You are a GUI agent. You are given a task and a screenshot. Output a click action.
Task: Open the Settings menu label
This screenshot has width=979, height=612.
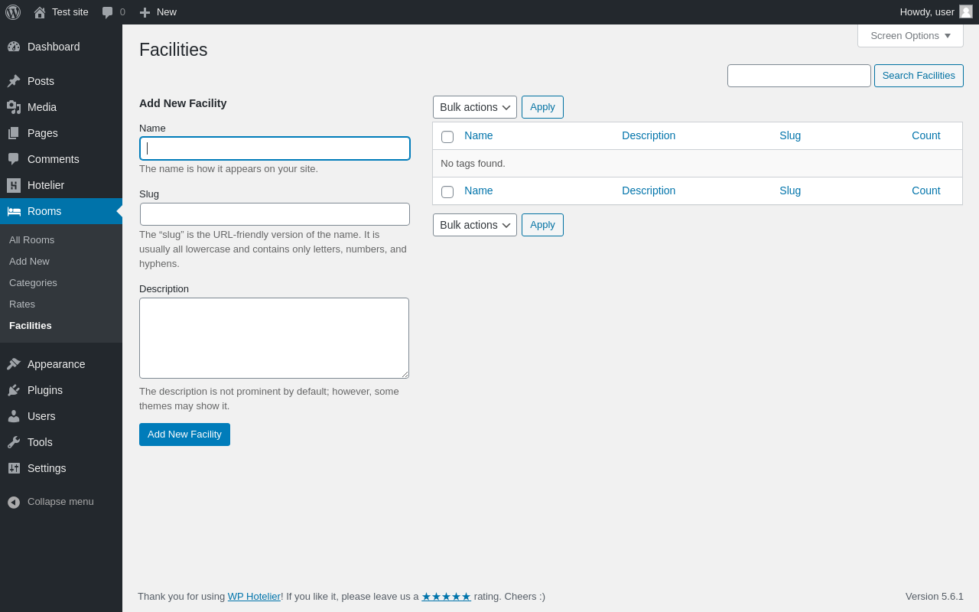pyautogui.click(x=47, y=468)
